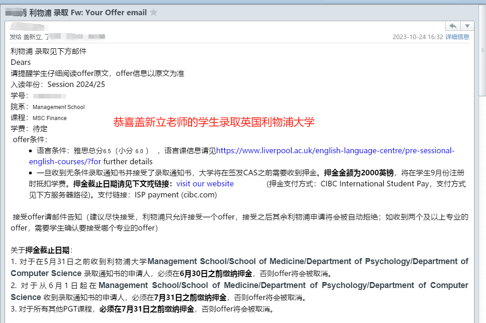Click the 'Session 2024/25' text
486x323 pixels.
pos(76,84)
